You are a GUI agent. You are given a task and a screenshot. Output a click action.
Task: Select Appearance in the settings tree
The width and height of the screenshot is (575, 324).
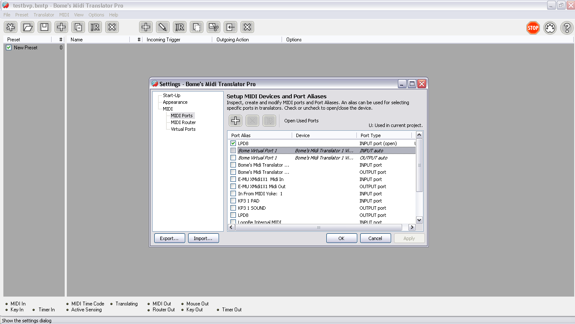point(175,102)
